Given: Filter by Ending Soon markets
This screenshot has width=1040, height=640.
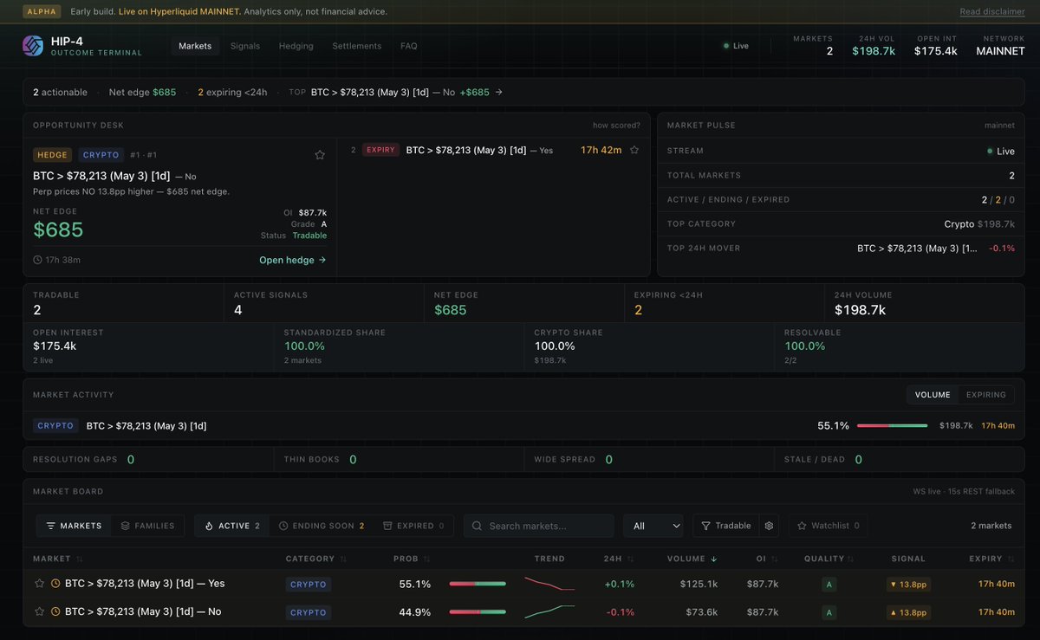Looking at the screenshot, I should click(x=322, y=526).
